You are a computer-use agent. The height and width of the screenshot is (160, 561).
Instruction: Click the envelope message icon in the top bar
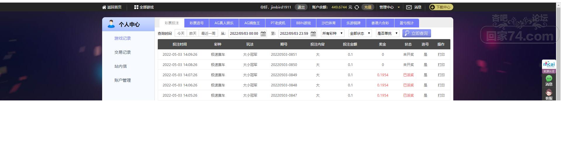pos(409,7)
